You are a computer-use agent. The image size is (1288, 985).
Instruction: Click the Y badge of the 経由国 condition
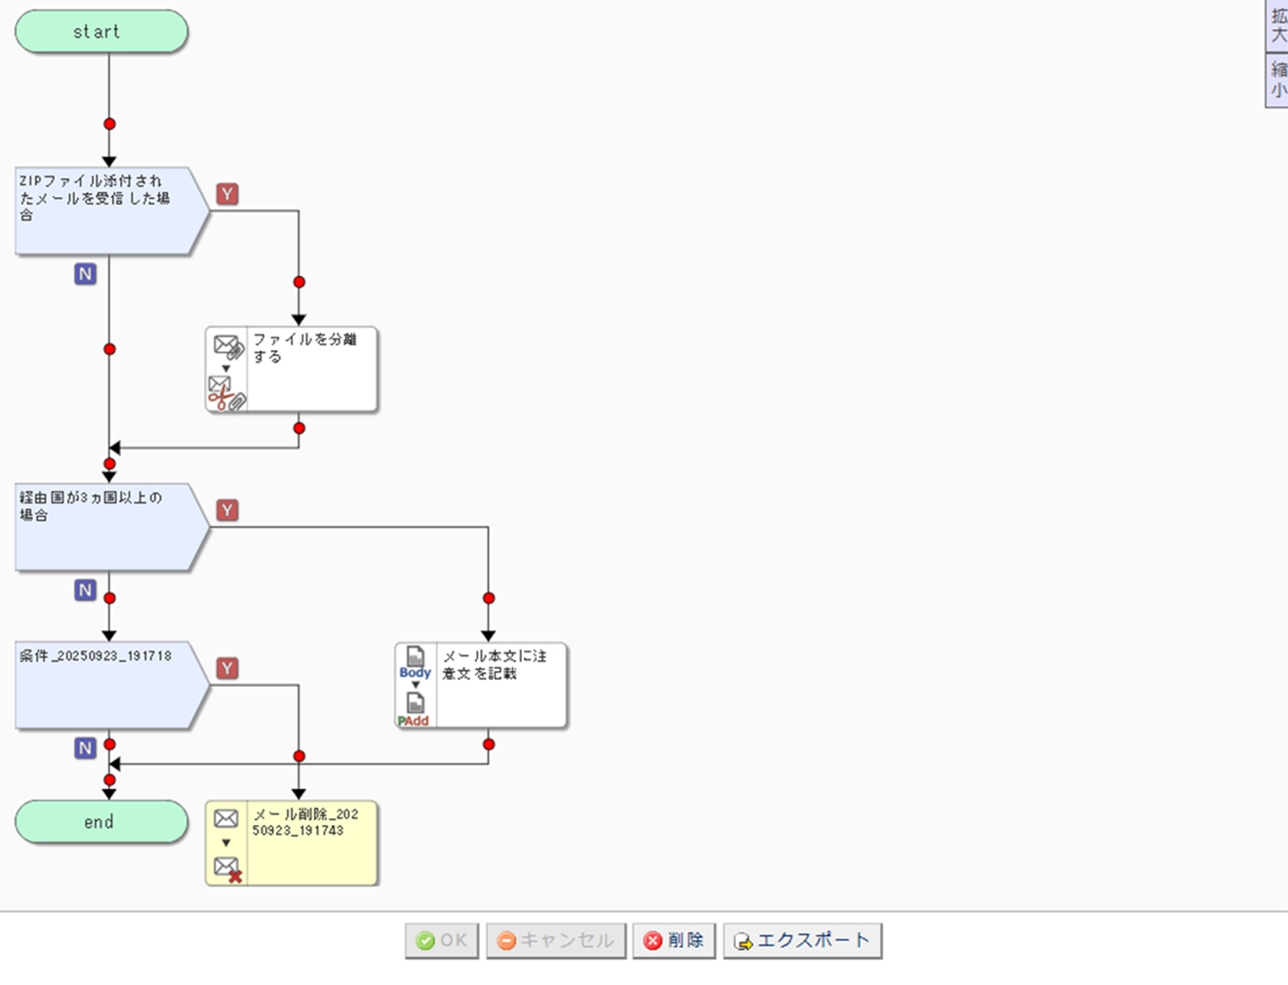click(227, 510)
